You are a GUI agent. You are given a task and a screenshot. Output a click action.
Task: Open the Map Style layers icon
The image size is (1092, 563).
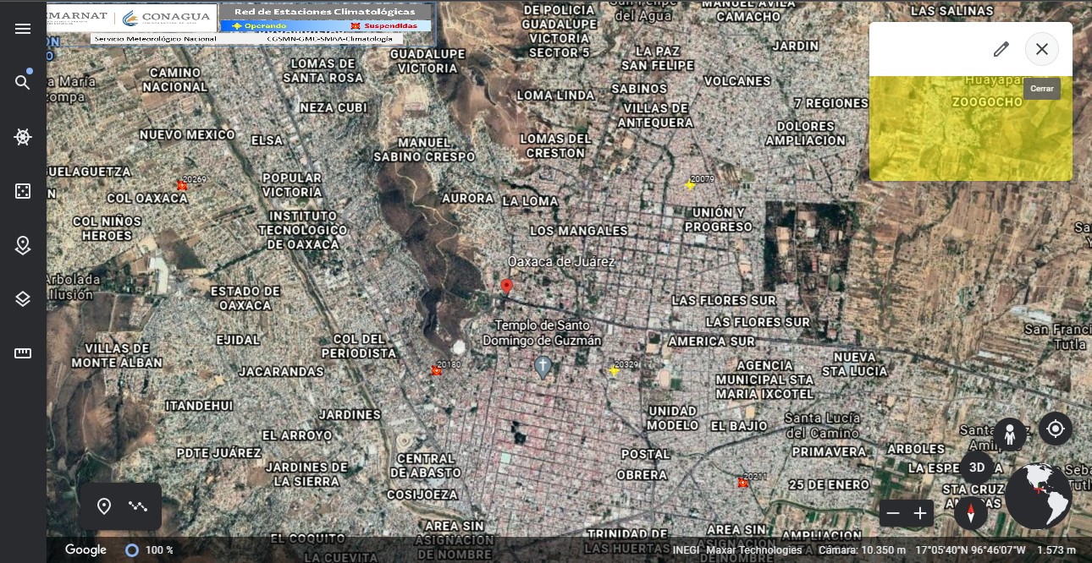[23, 299]
